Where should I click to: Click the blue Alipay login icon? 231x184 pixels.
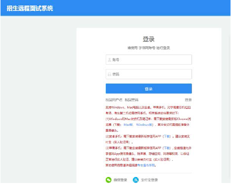136,180
